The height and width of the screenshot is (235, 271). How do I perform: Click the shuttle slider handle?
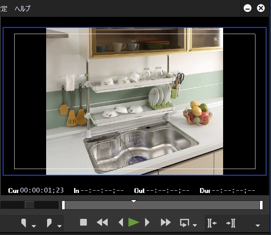29,205
